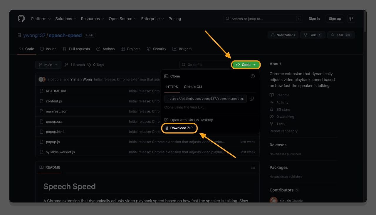This screenshot has height=215, width=376.
Task: Open the speech-speed repository link
Action: pos(65,35)
